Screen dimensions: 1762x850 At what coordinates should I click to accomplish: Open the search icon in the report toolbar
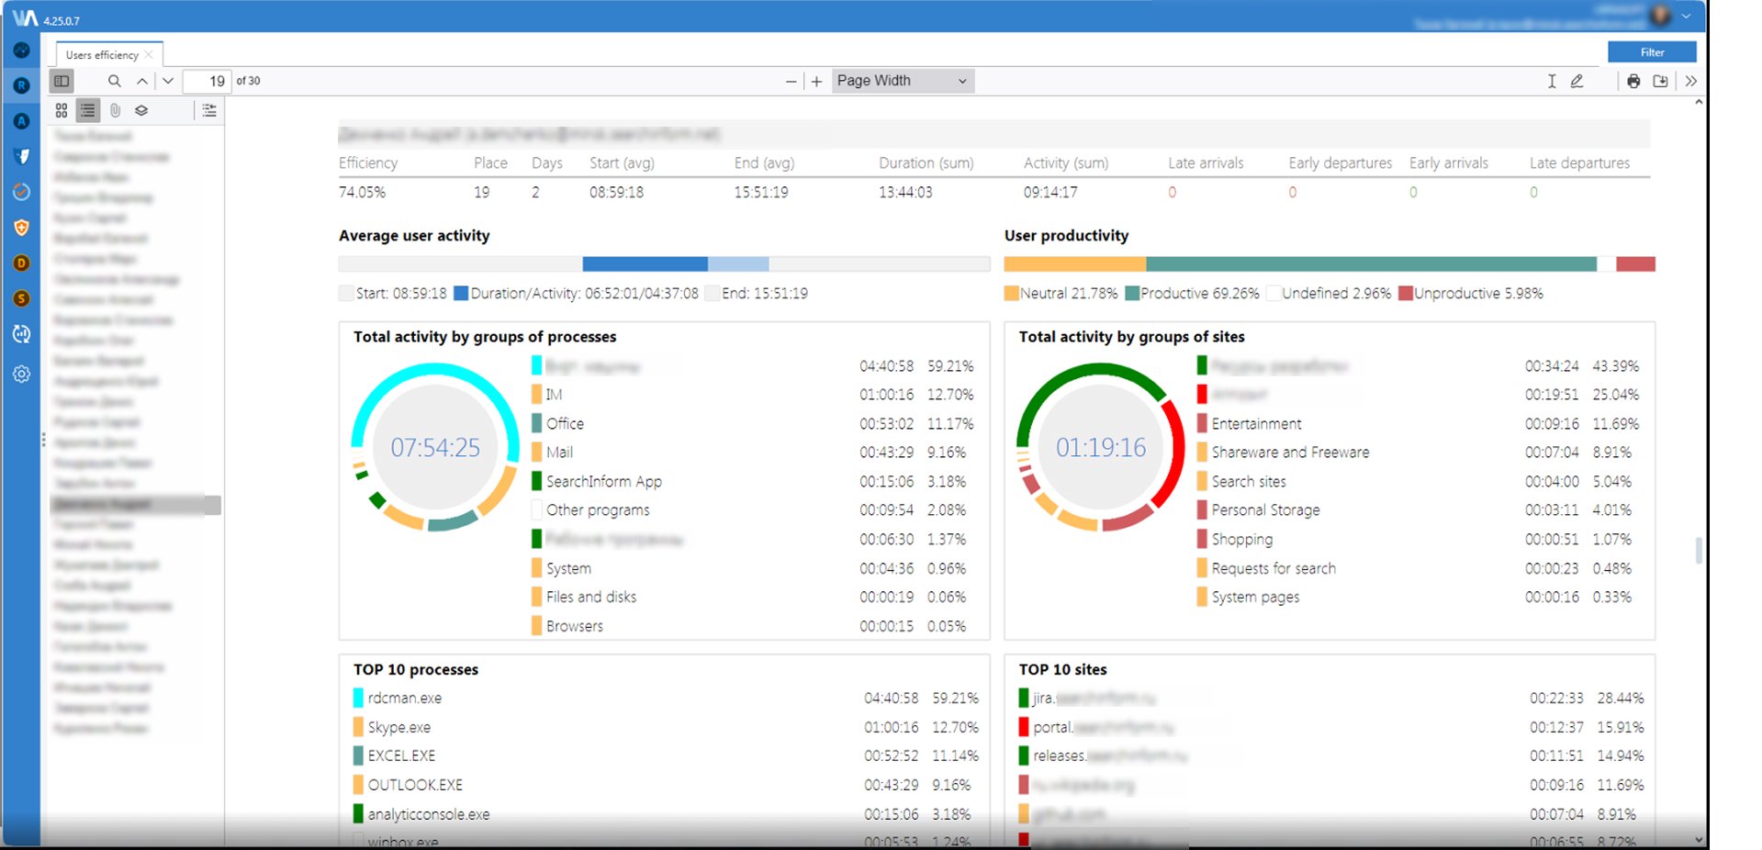pos(114,81)
